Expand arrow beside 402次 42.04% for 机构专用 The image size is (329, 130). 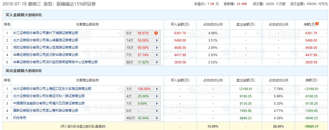[157, 118]
